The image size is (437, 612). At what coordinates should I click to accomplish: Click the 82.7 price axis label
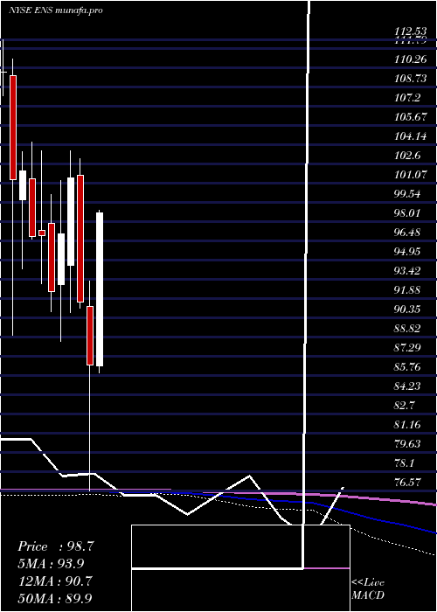click(404, 405)
